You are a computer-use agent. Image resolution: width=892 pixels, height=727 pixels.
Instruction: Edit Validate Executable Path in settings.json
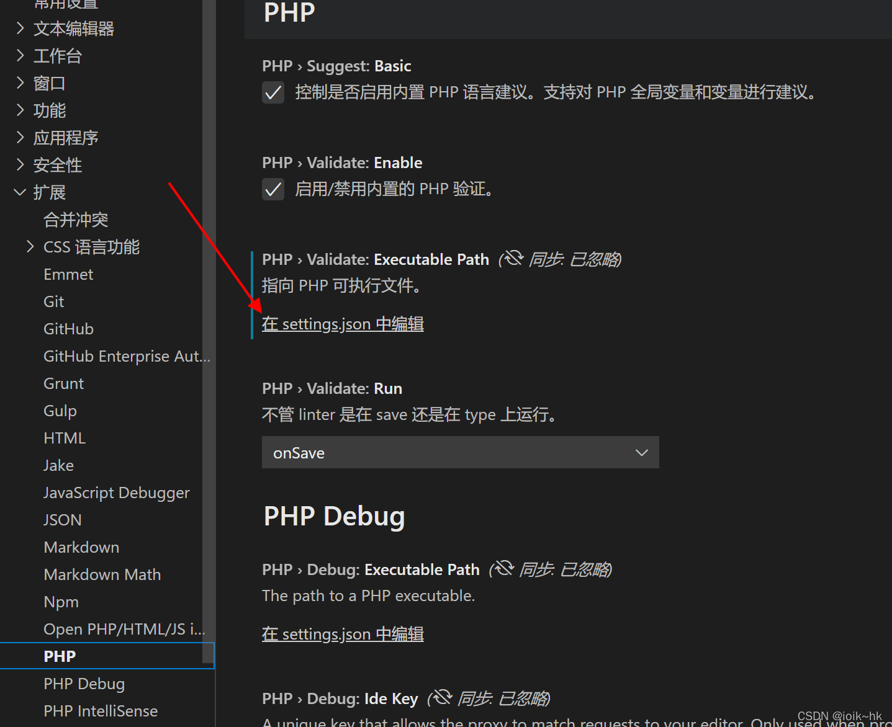[343, 324]
